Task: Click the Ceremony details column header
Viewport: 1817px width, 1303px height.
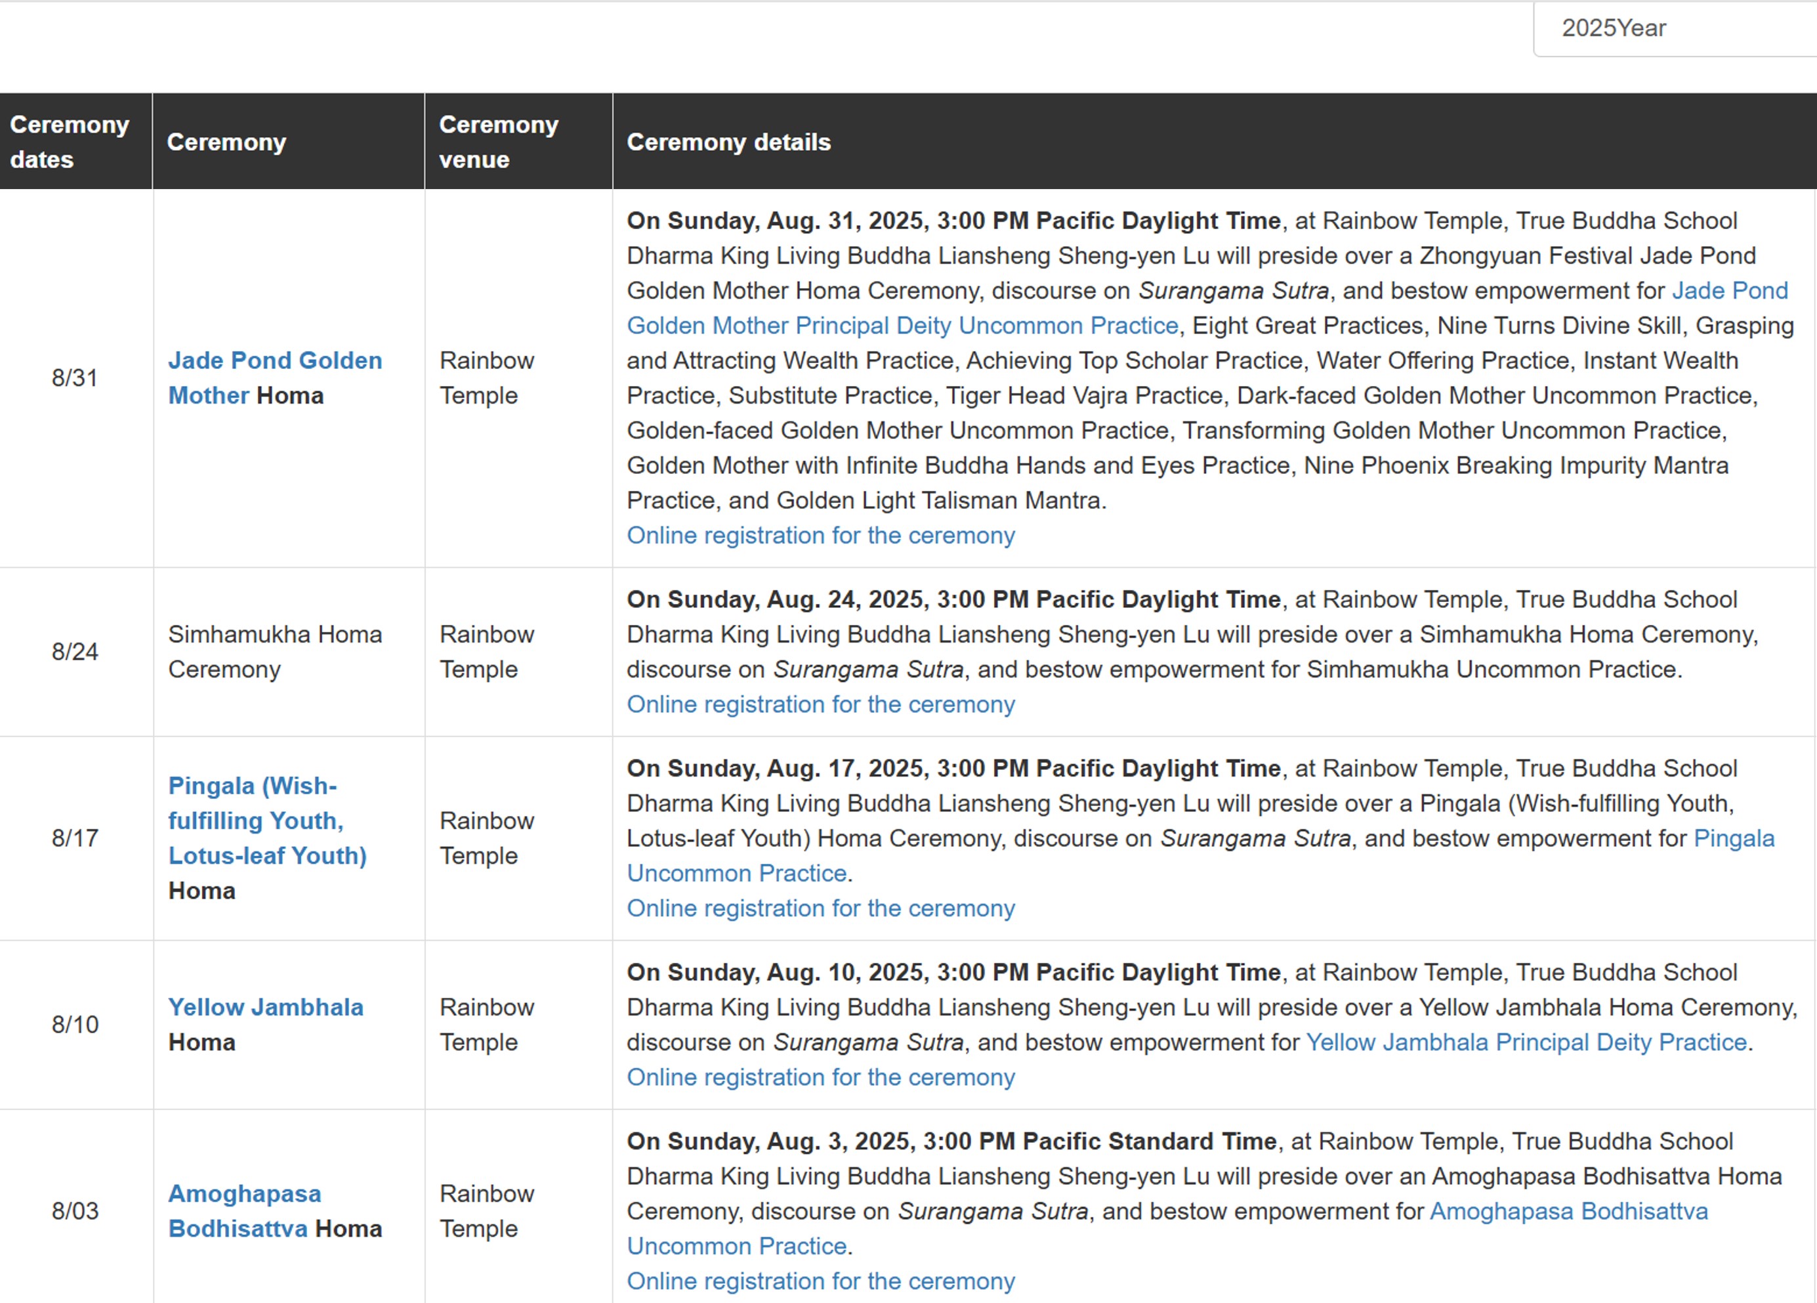Action: pos(1215,141)
